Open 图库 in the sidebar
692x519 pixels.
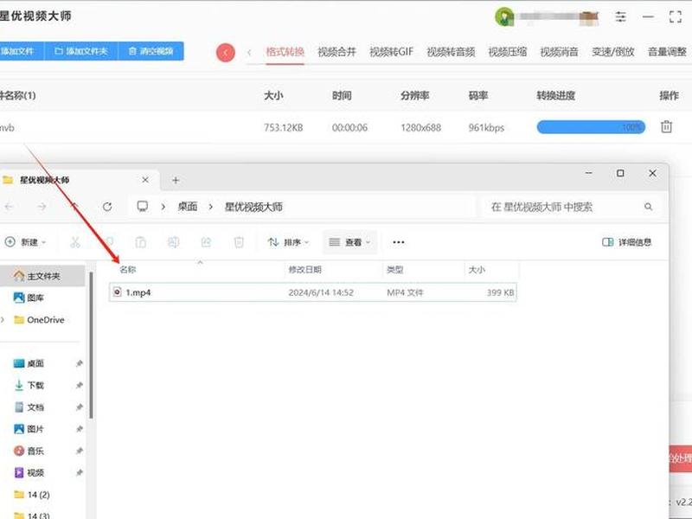click(35, 298)
